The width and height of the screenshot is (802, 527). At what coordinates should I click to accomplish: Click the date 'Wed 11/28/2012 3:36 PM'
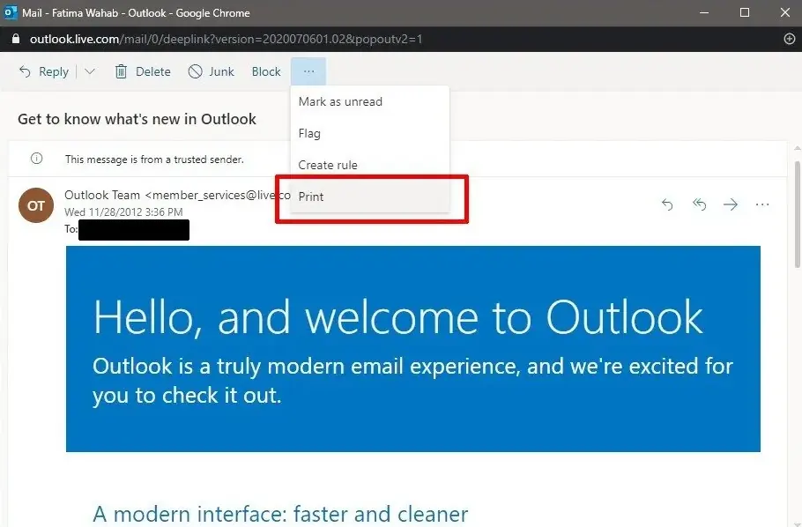pyautogui.click(x=123, y=212)
